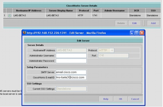Click the Admin Username column header
This screenshot has height=107, width=163.
pos(114,11)
